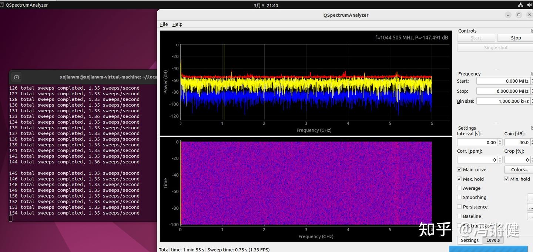
Task: Minimize the QSpectrumAnalyzer window
Action: pyautogui.click(x=508, y=15)
